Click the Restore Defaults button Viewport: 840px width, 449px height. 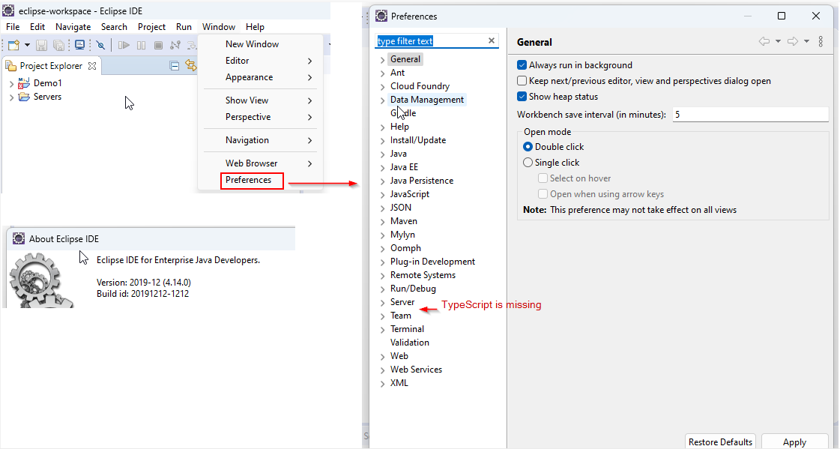pyautogui.click(x=721, y=442)
